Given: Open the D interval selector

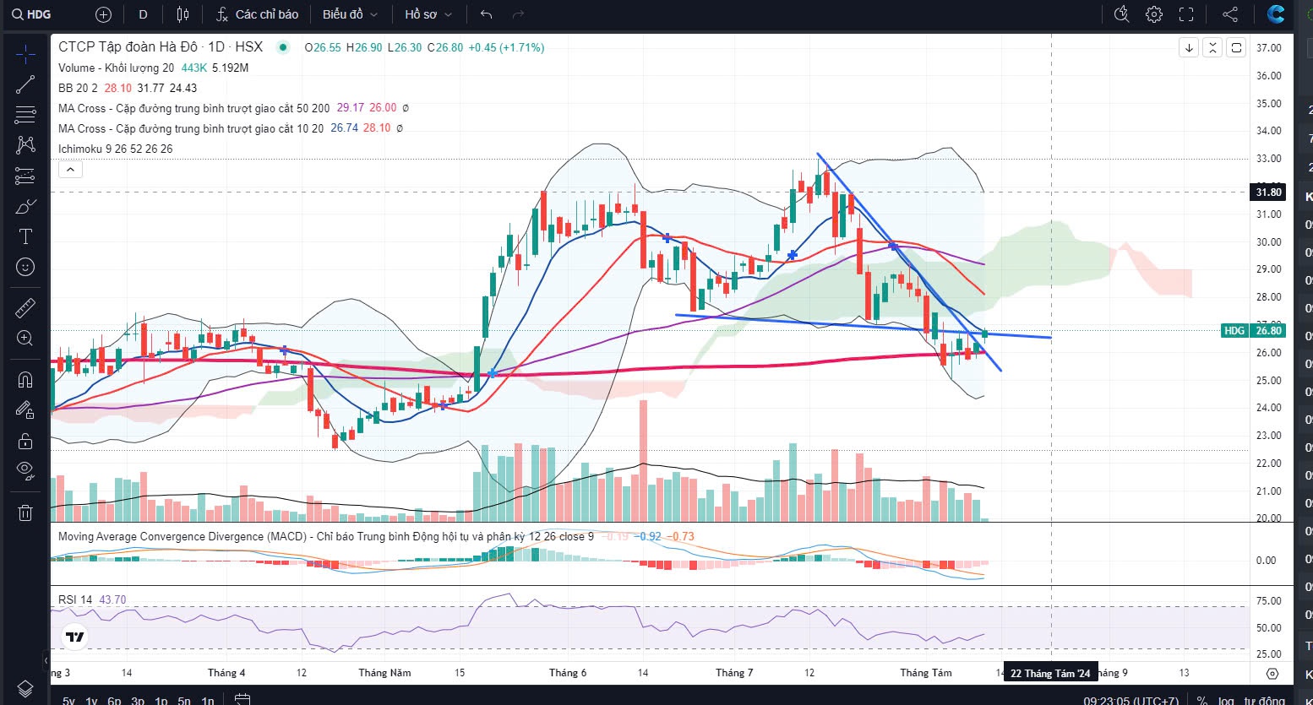Looking at the screenshot, I should point(143,14).
